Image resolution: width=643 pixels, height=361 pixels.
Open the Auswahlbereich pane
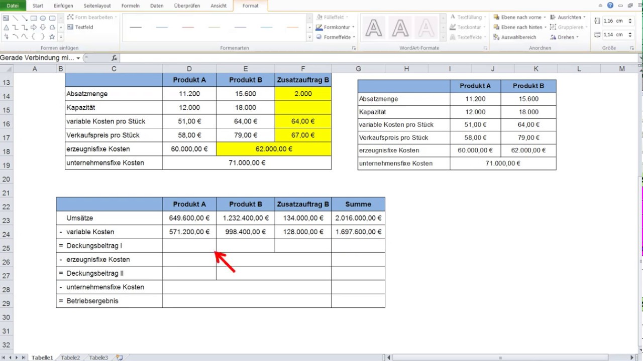point(515,37)
